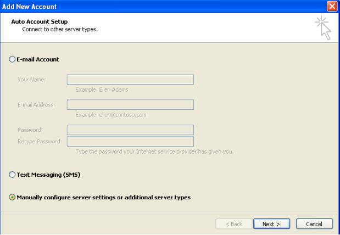340x235 pixels.
Task: Click the 'Example: ellen@contoso.com' hint text
Action: pyautogui.click(x=111, y=115)
